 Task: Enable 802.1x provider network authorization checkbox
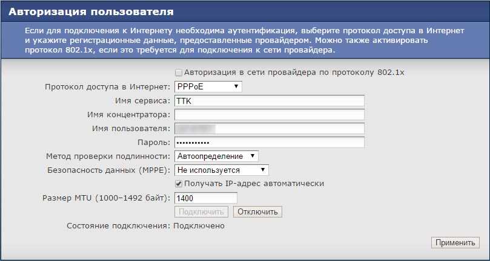[x=178, y=72]
